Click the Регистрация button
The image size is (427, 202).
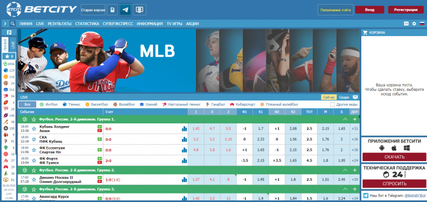(x=406, y=10)
